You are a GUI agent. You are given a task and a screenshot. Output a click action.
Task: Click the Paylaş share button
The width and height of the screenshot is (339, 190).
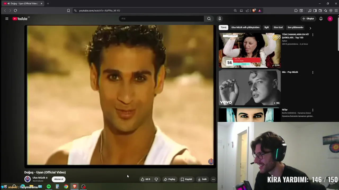(x=169, y=179)
